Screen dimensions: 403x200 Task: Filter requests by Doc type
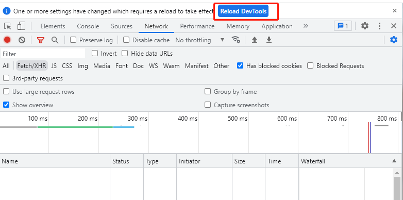[x=138, y=66]
